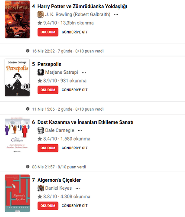The width and height of the screenshot is (185, 217).
Task: Click info icon beside 16 Nis 22:32
Action: tap(28, 51)
